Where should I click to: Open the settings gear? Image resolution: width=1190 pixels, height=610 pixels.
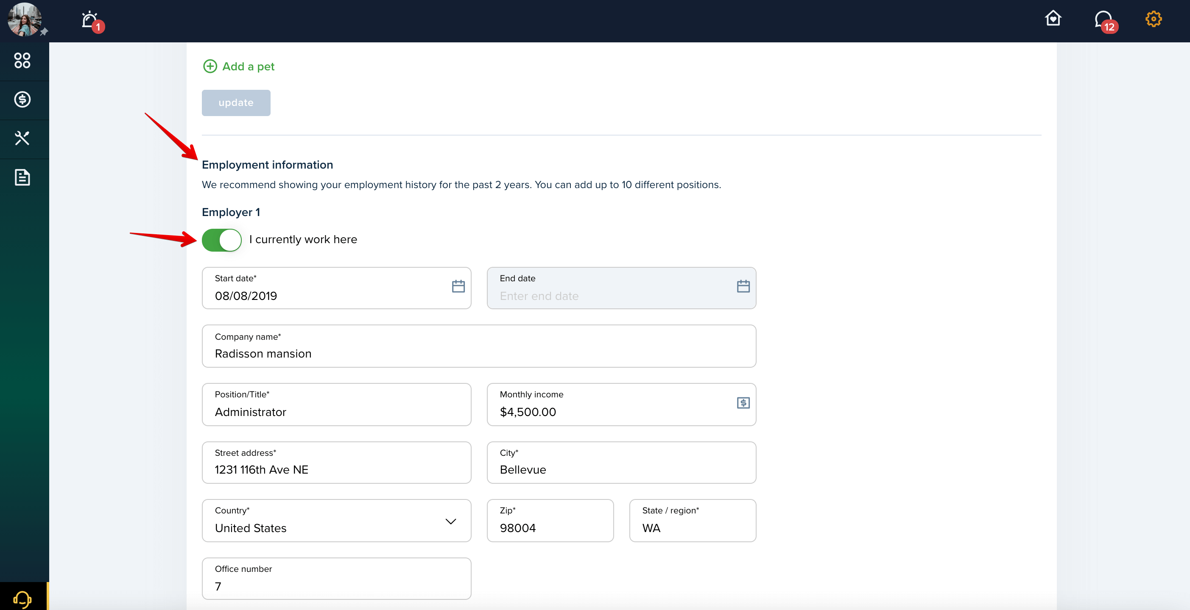[1153, 19]
